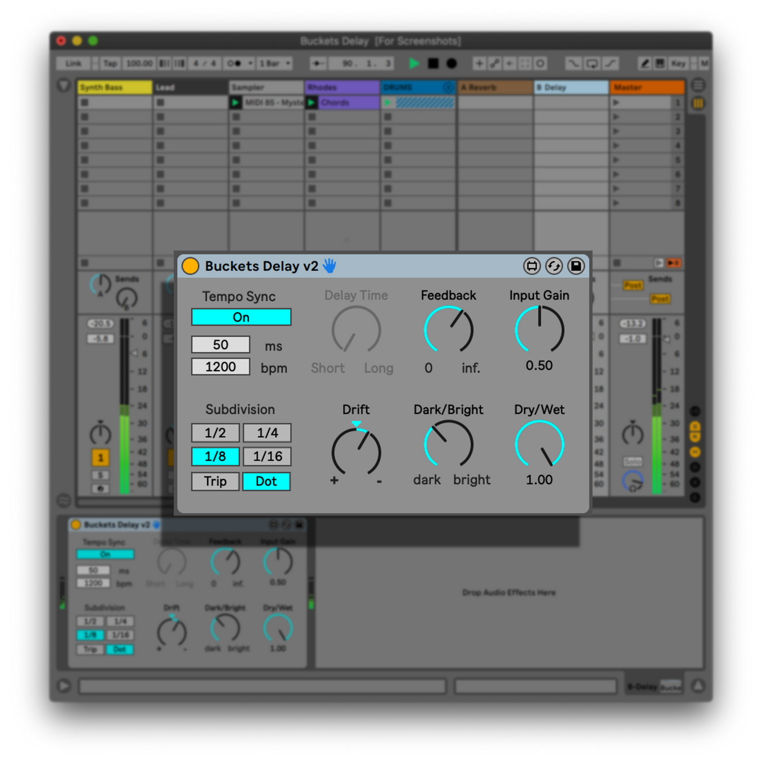762x762 pixels.
Task: Select the DRUMS track header
Action: 417,87
